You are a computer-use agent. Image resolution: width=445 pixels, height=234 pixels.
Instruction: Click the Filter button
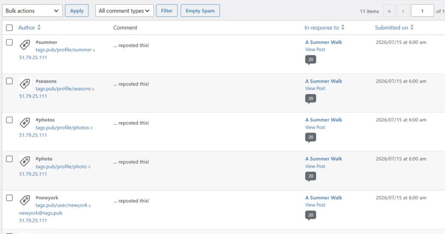[166, 11]
